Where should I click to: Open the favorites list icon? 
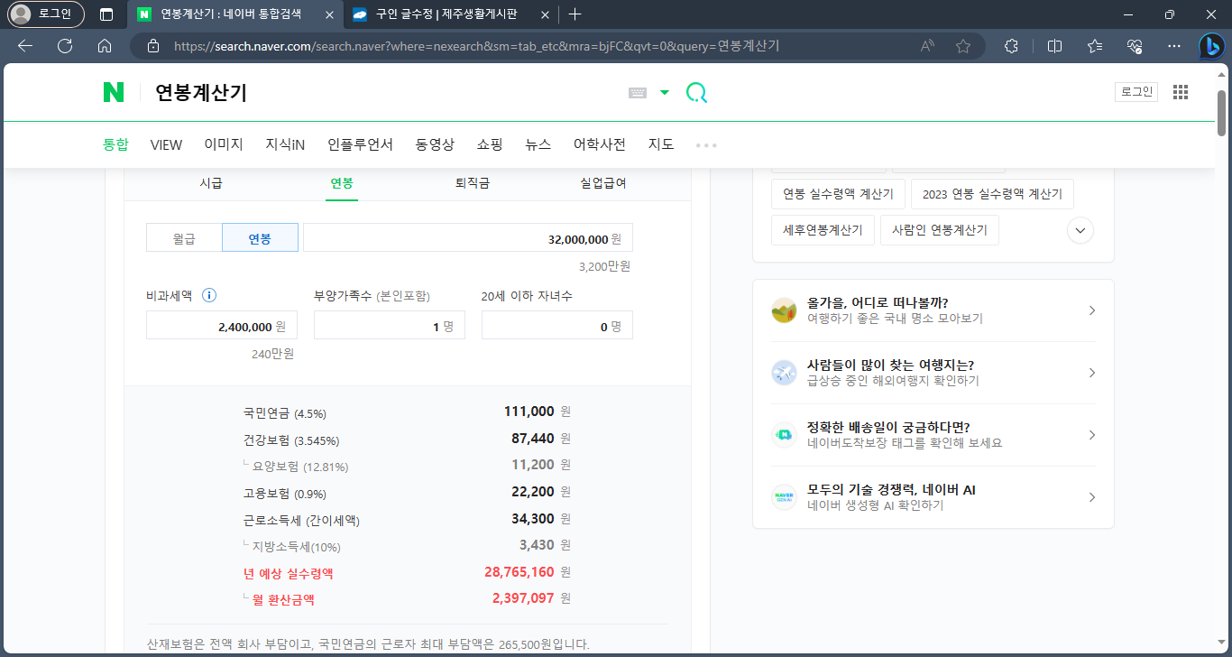click(x=1095, y=46)
